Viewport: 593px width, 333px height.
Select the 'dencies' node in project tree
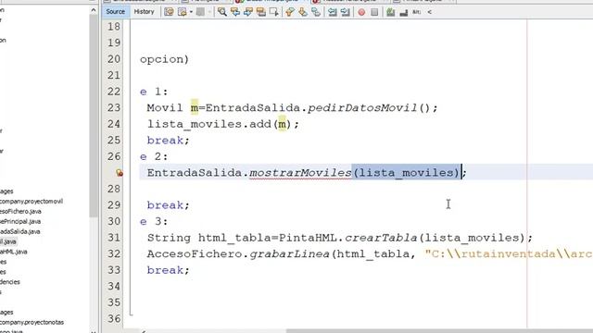pos(10,282)
